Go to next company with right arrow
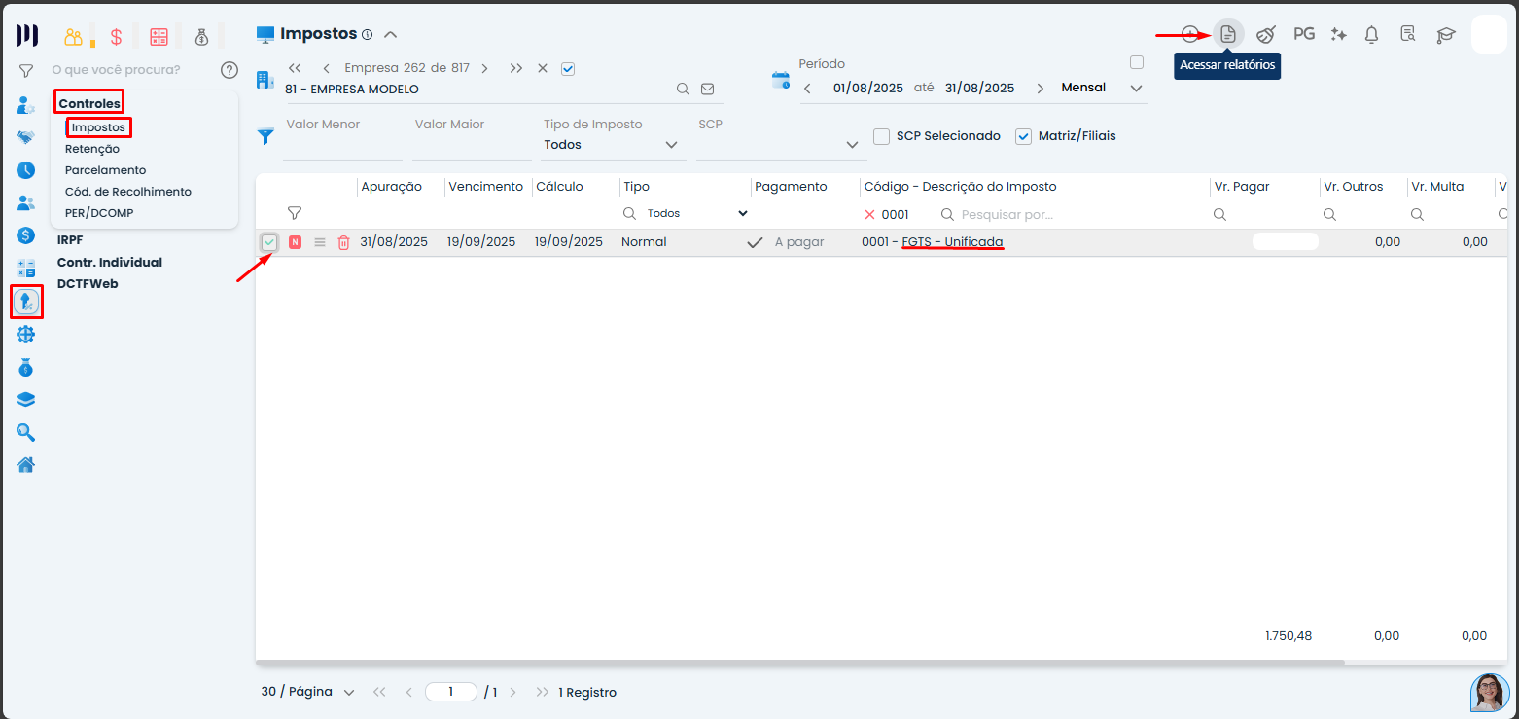The height and width of the screenshot is (719, 1519). [484, 68]
